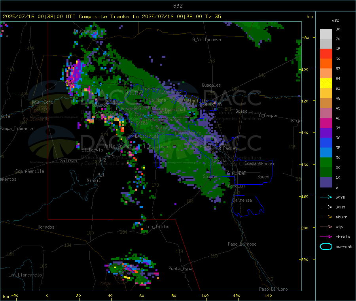This screenshot has width=356, height=301.
Task: Click the 'E_Escorial' map label
Action: [x=147, y=136]
